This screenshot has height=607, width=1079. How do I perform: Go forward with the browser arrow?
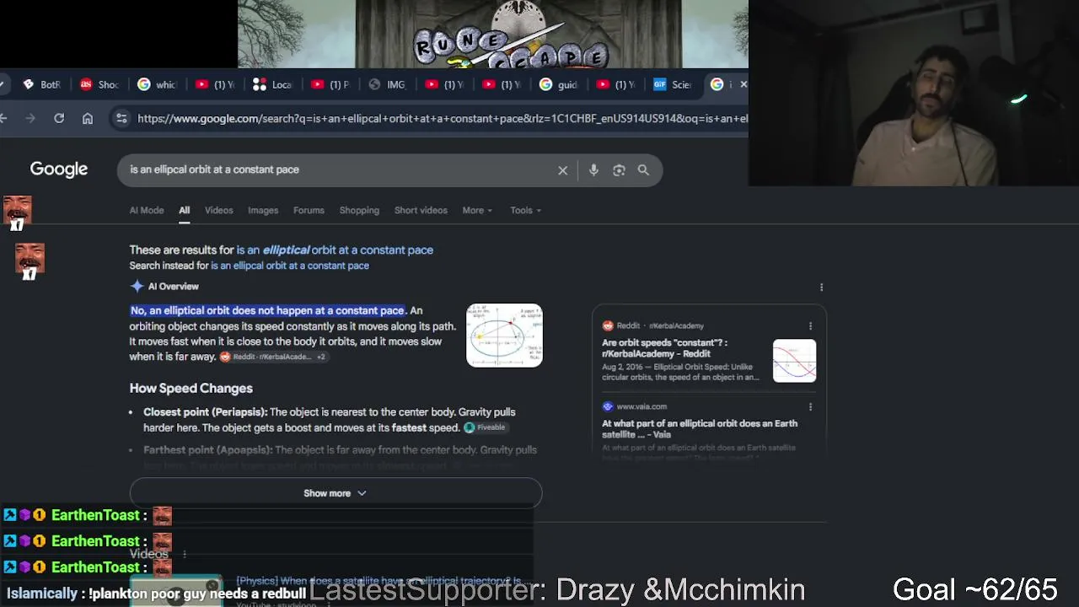(x=30, y=119)
